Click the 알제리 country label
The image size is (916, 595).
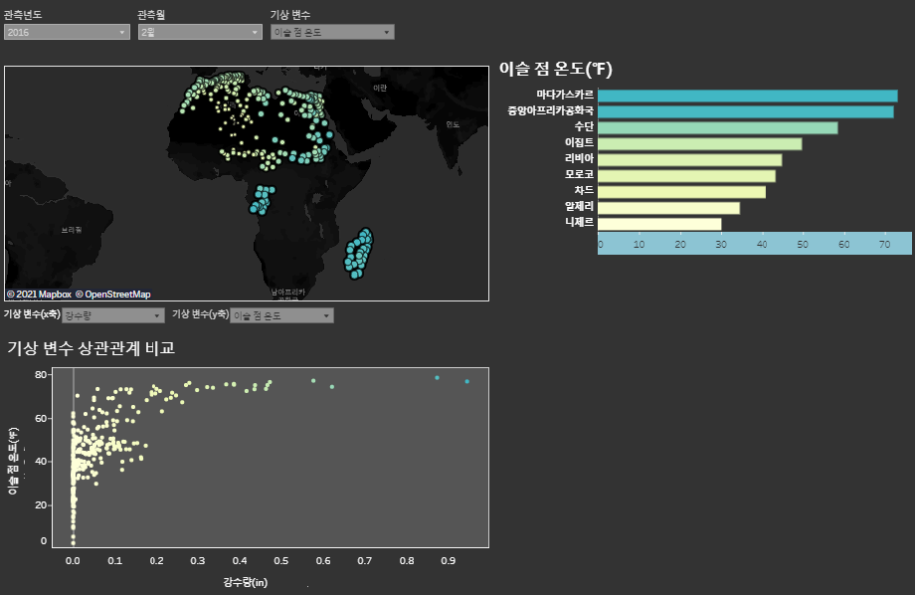click(580, 206)
